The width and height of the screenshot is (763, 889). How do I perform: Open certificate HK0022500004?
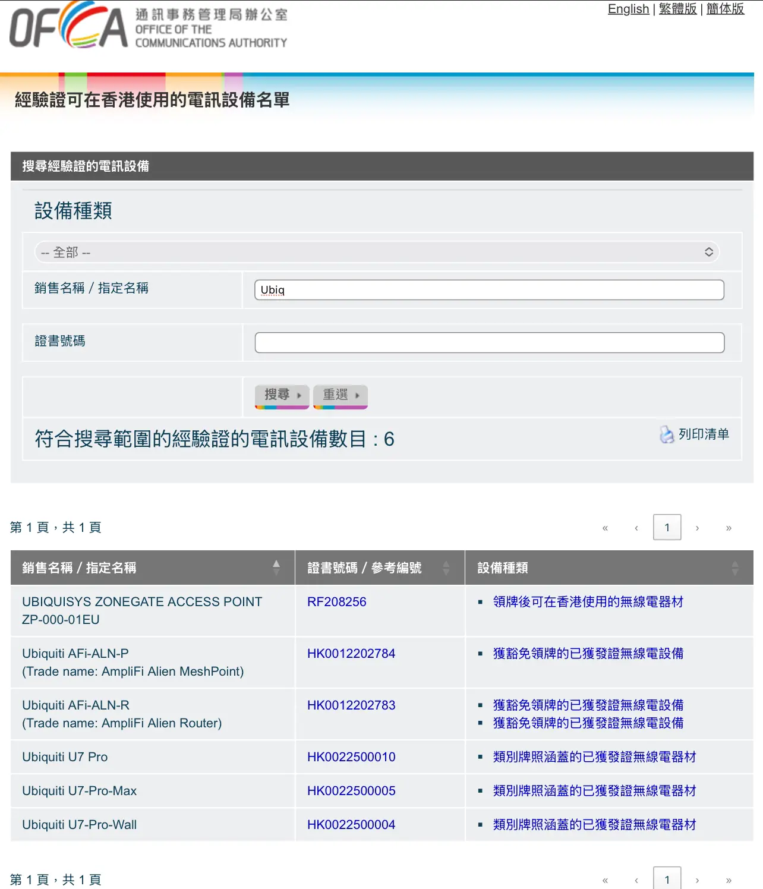click(351, 824)
